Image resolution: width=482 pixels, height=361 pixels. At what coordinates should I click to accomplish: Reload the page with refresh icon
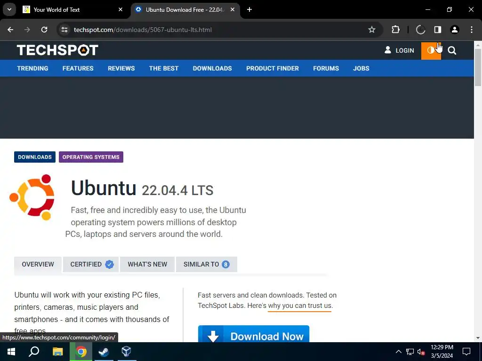click(x=44, y=30)
